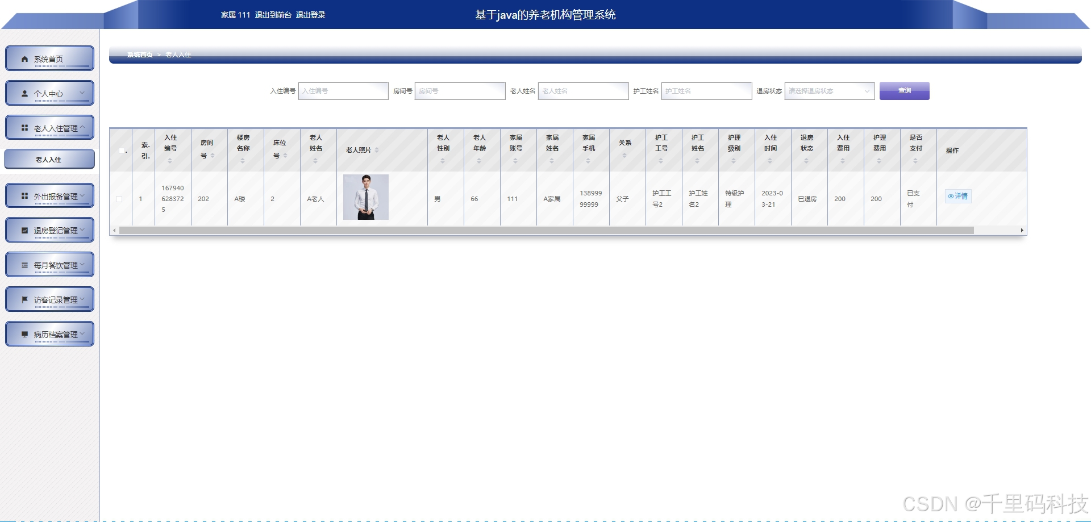The height and width of the screenshot is (522, 1091).
Task: Sort by 护工工号 column arrows
Action: (x=660, y=161)
